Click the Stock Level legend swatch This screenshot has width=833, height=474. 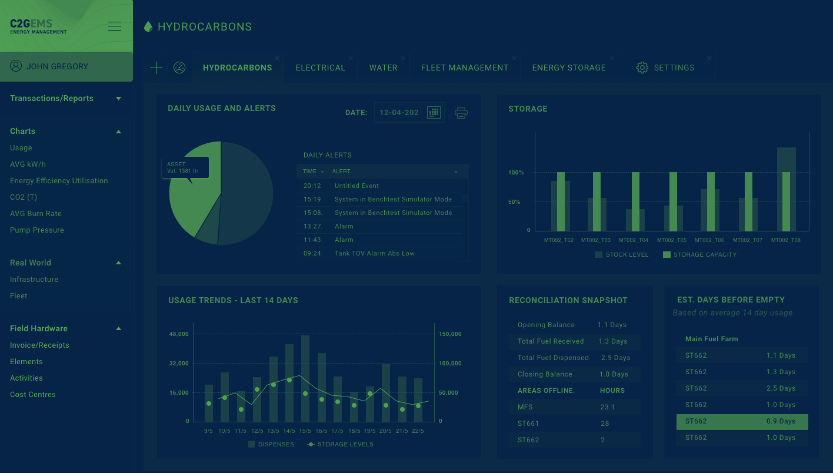[598, 255]
